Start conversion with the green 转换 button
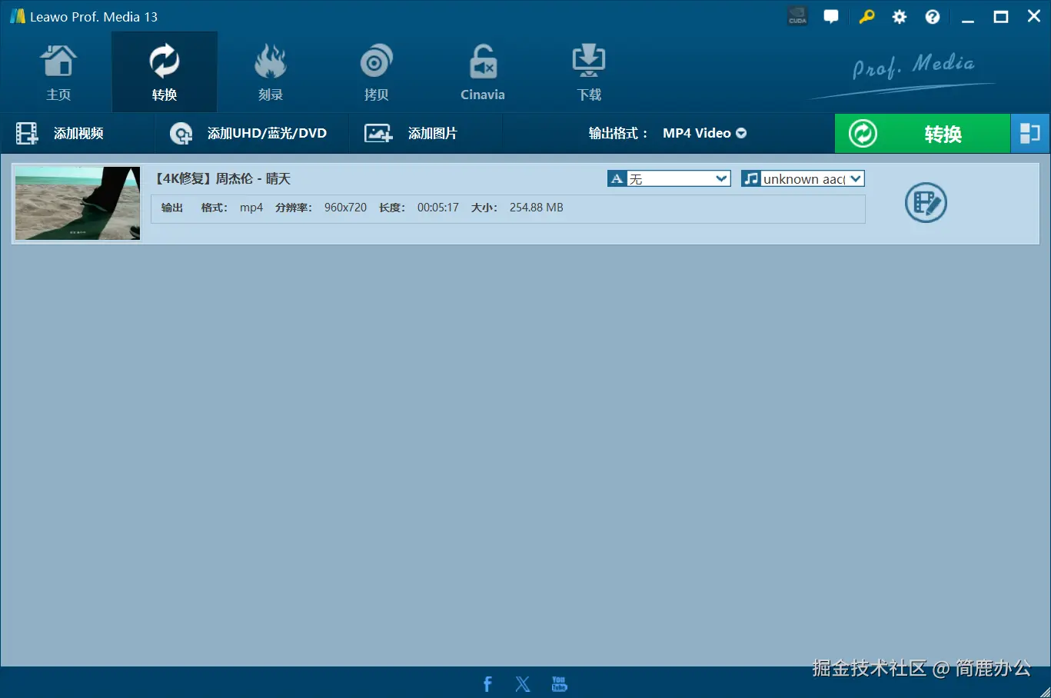This screenshot has height=698, width=1051. 922,134
